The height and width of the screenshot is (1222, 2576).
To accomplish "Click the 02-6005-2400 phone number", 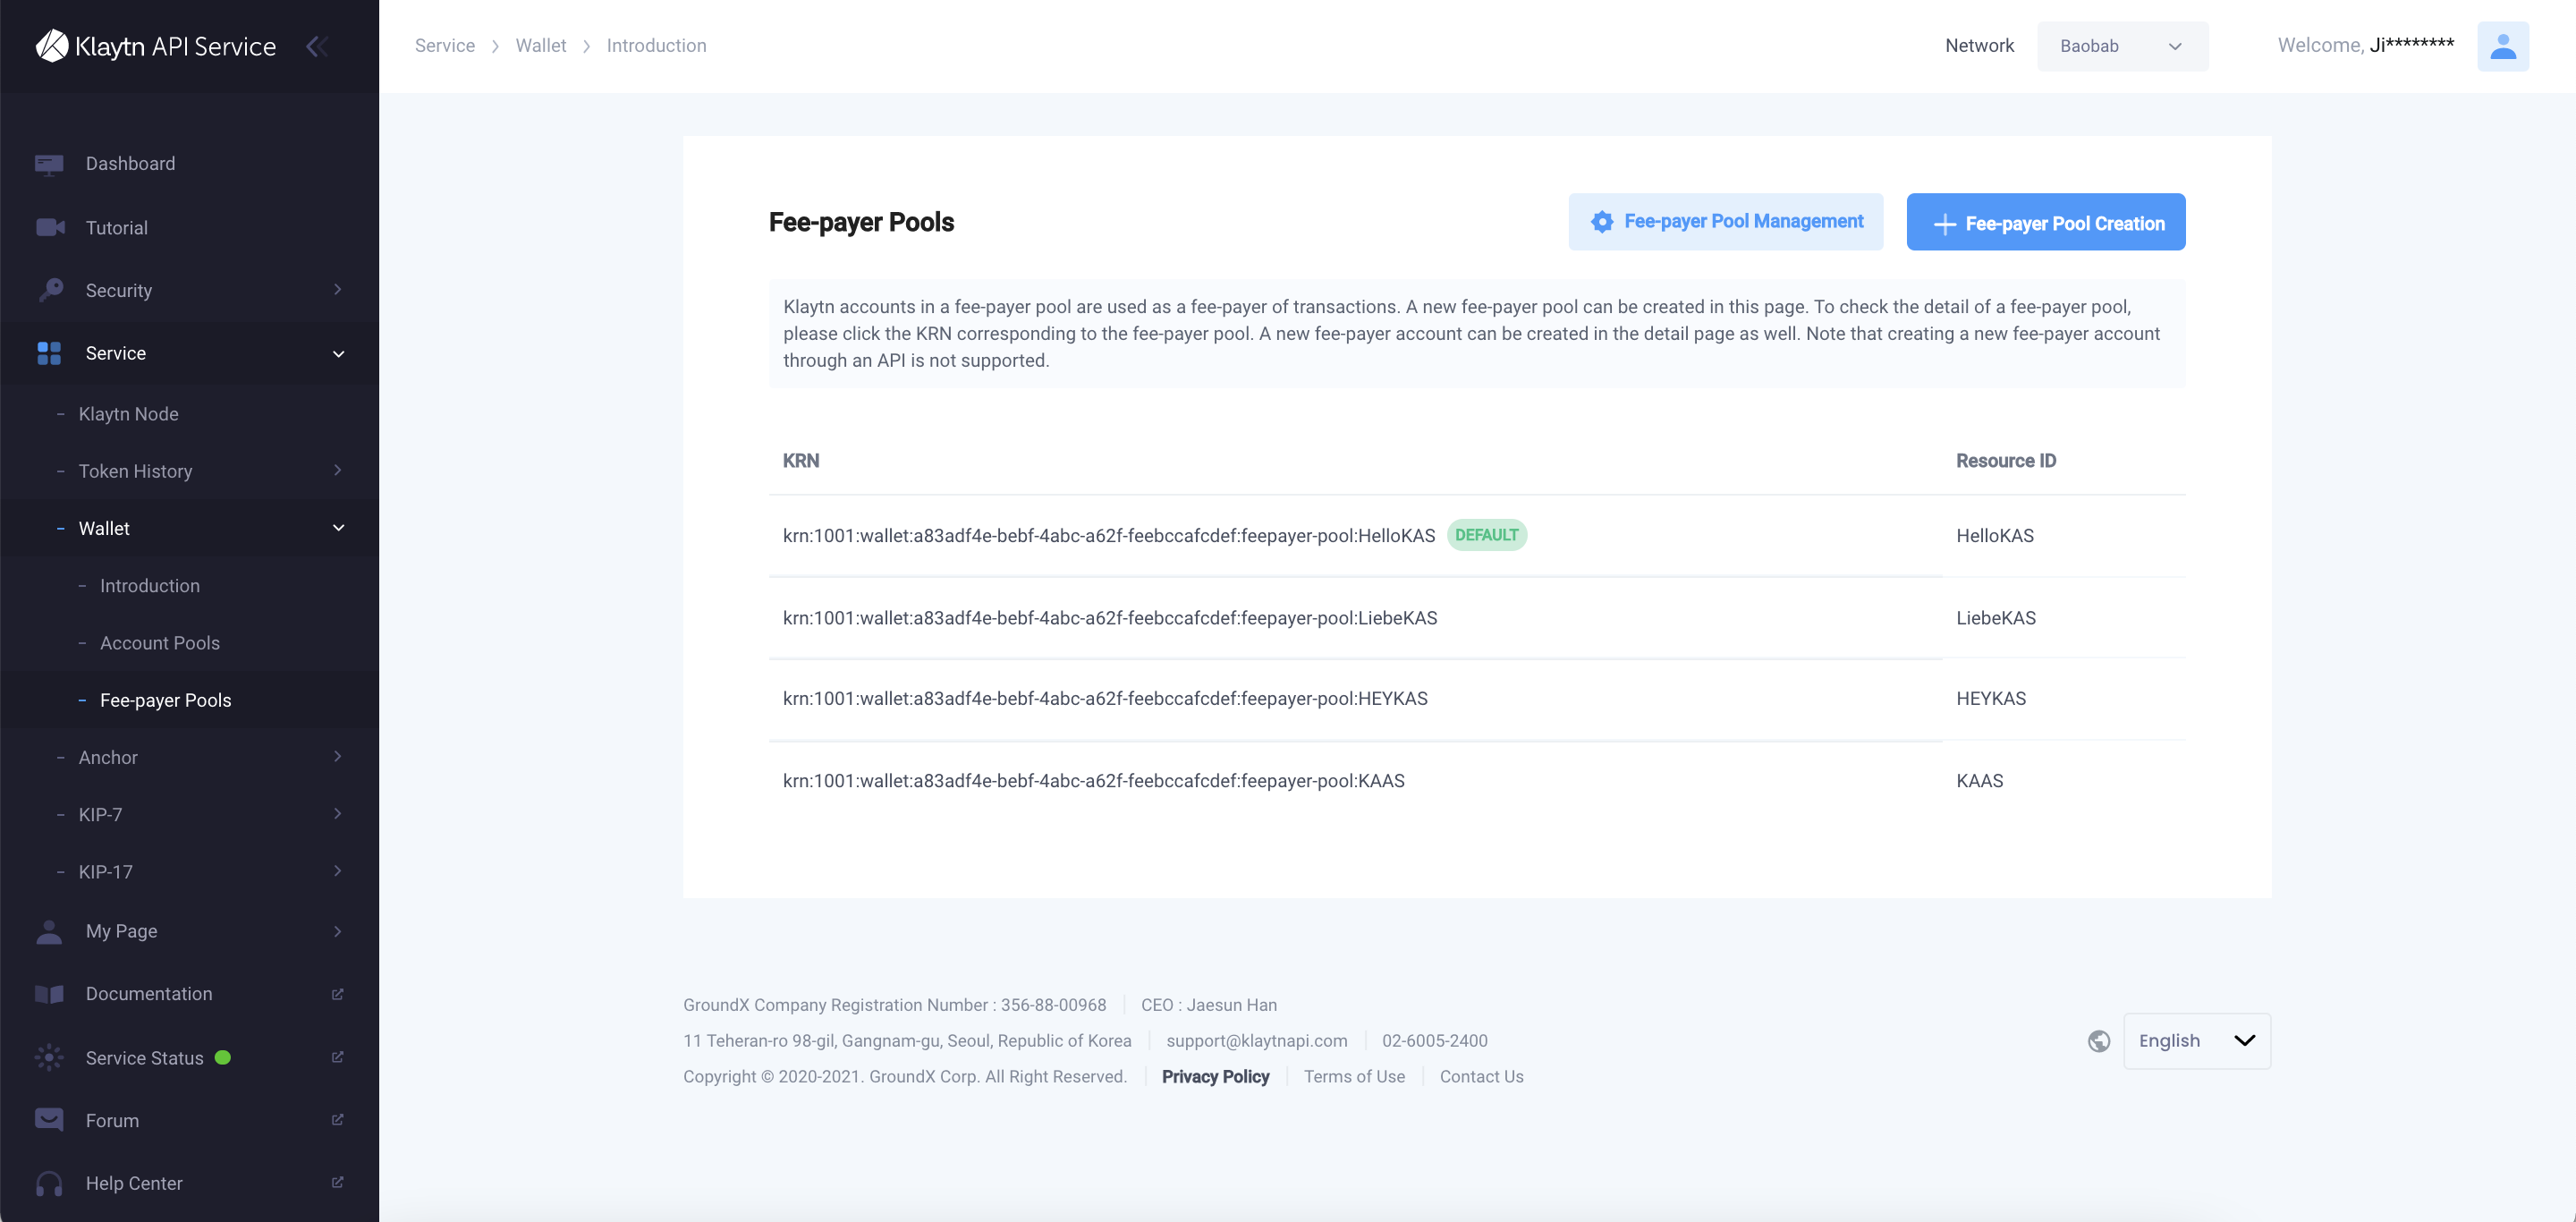I will click(x=1434, y=1041).
